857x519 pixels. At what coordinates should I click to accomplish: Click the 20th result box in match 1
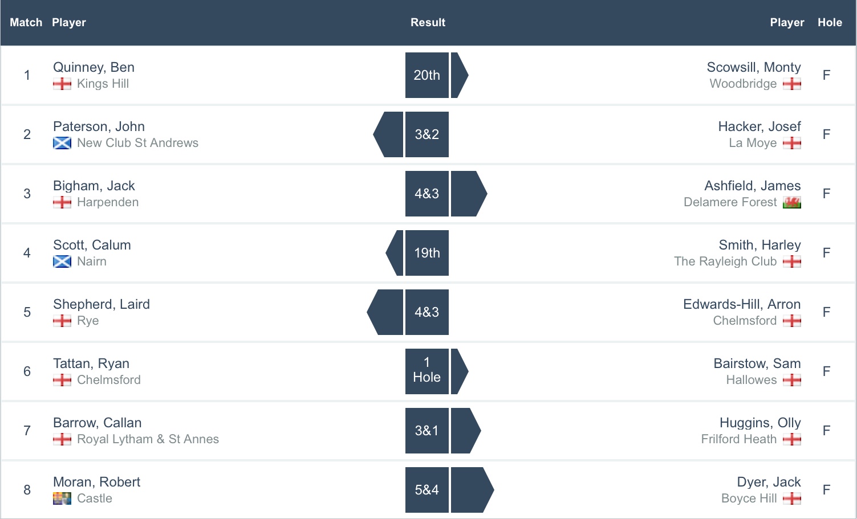tap(427, 75)
